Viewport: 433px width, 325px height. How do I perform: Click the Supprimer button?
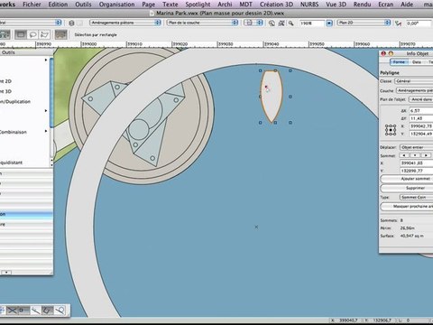pyautogui.click(x=407, y=188)
